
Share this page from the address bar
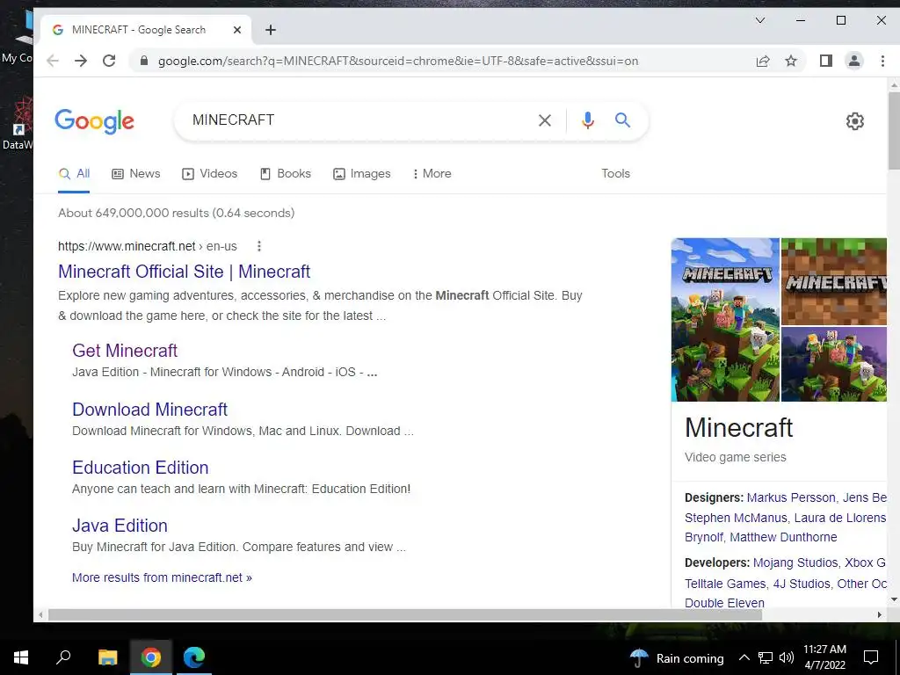(762, 61)
